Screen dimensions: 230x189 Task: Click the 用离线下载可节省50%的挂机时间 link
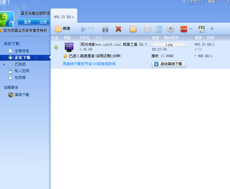(89, 64)
